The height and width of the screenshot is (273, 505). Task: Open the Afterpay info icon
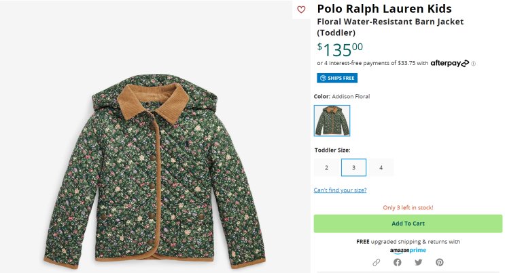coord(474,64)
